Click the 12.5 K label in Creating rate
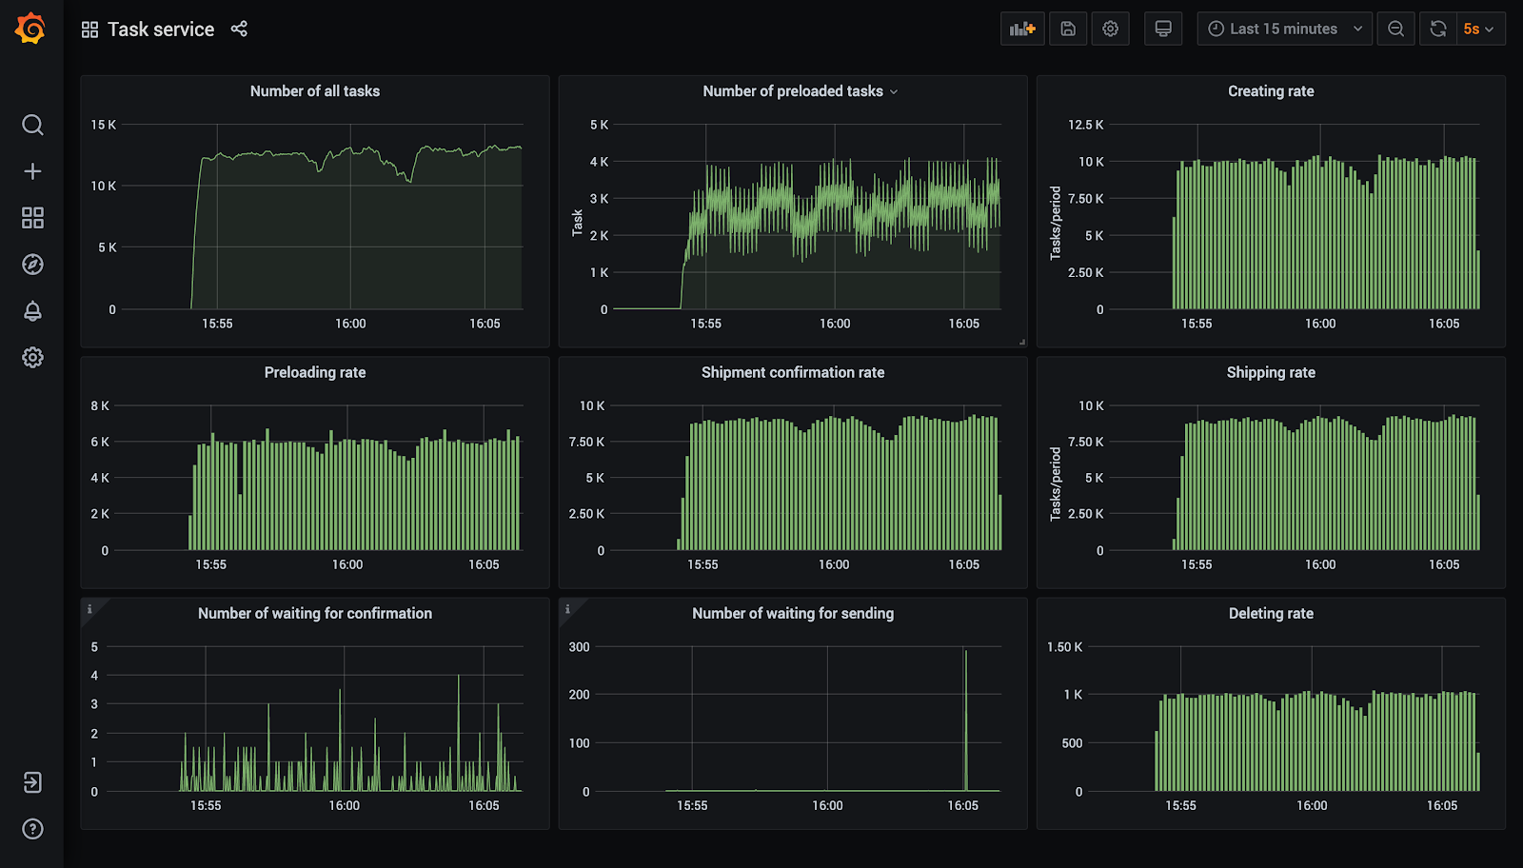Image resolution: width=1523 pixels, height=868 pixels. 1086,125
